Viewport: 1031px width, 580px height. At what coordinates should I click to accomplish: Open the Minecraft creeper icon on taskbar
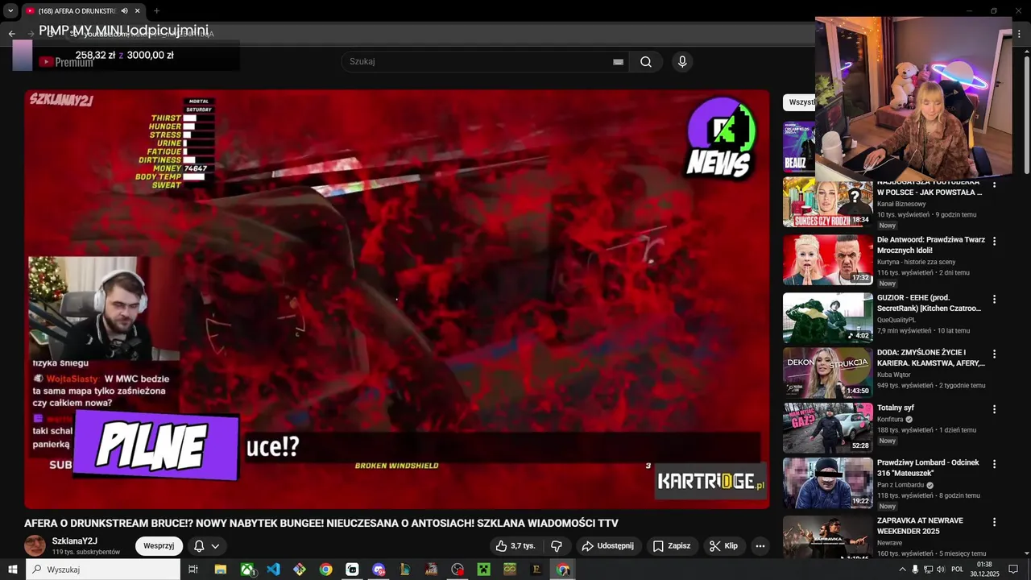coord(483,570)
